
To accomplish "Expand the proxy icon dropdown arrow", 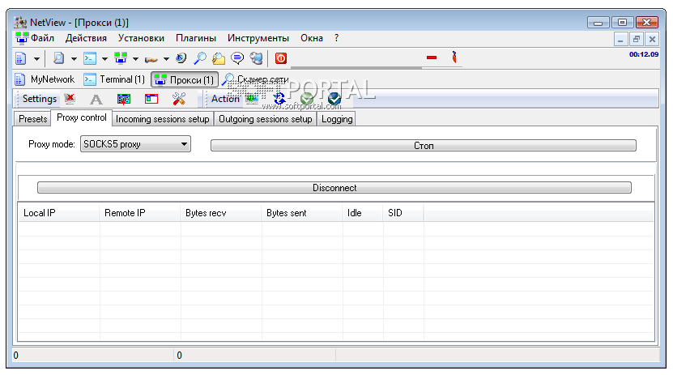I will coord(135,59).
